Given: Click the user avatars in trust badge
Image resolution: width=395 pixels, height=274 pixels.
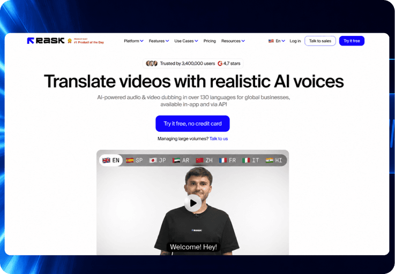Looking at the screenshot, I should tap(152, 63).
